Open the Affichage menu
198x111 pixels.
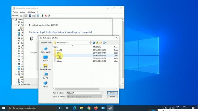pyautogui.click(x=31, y=12)
